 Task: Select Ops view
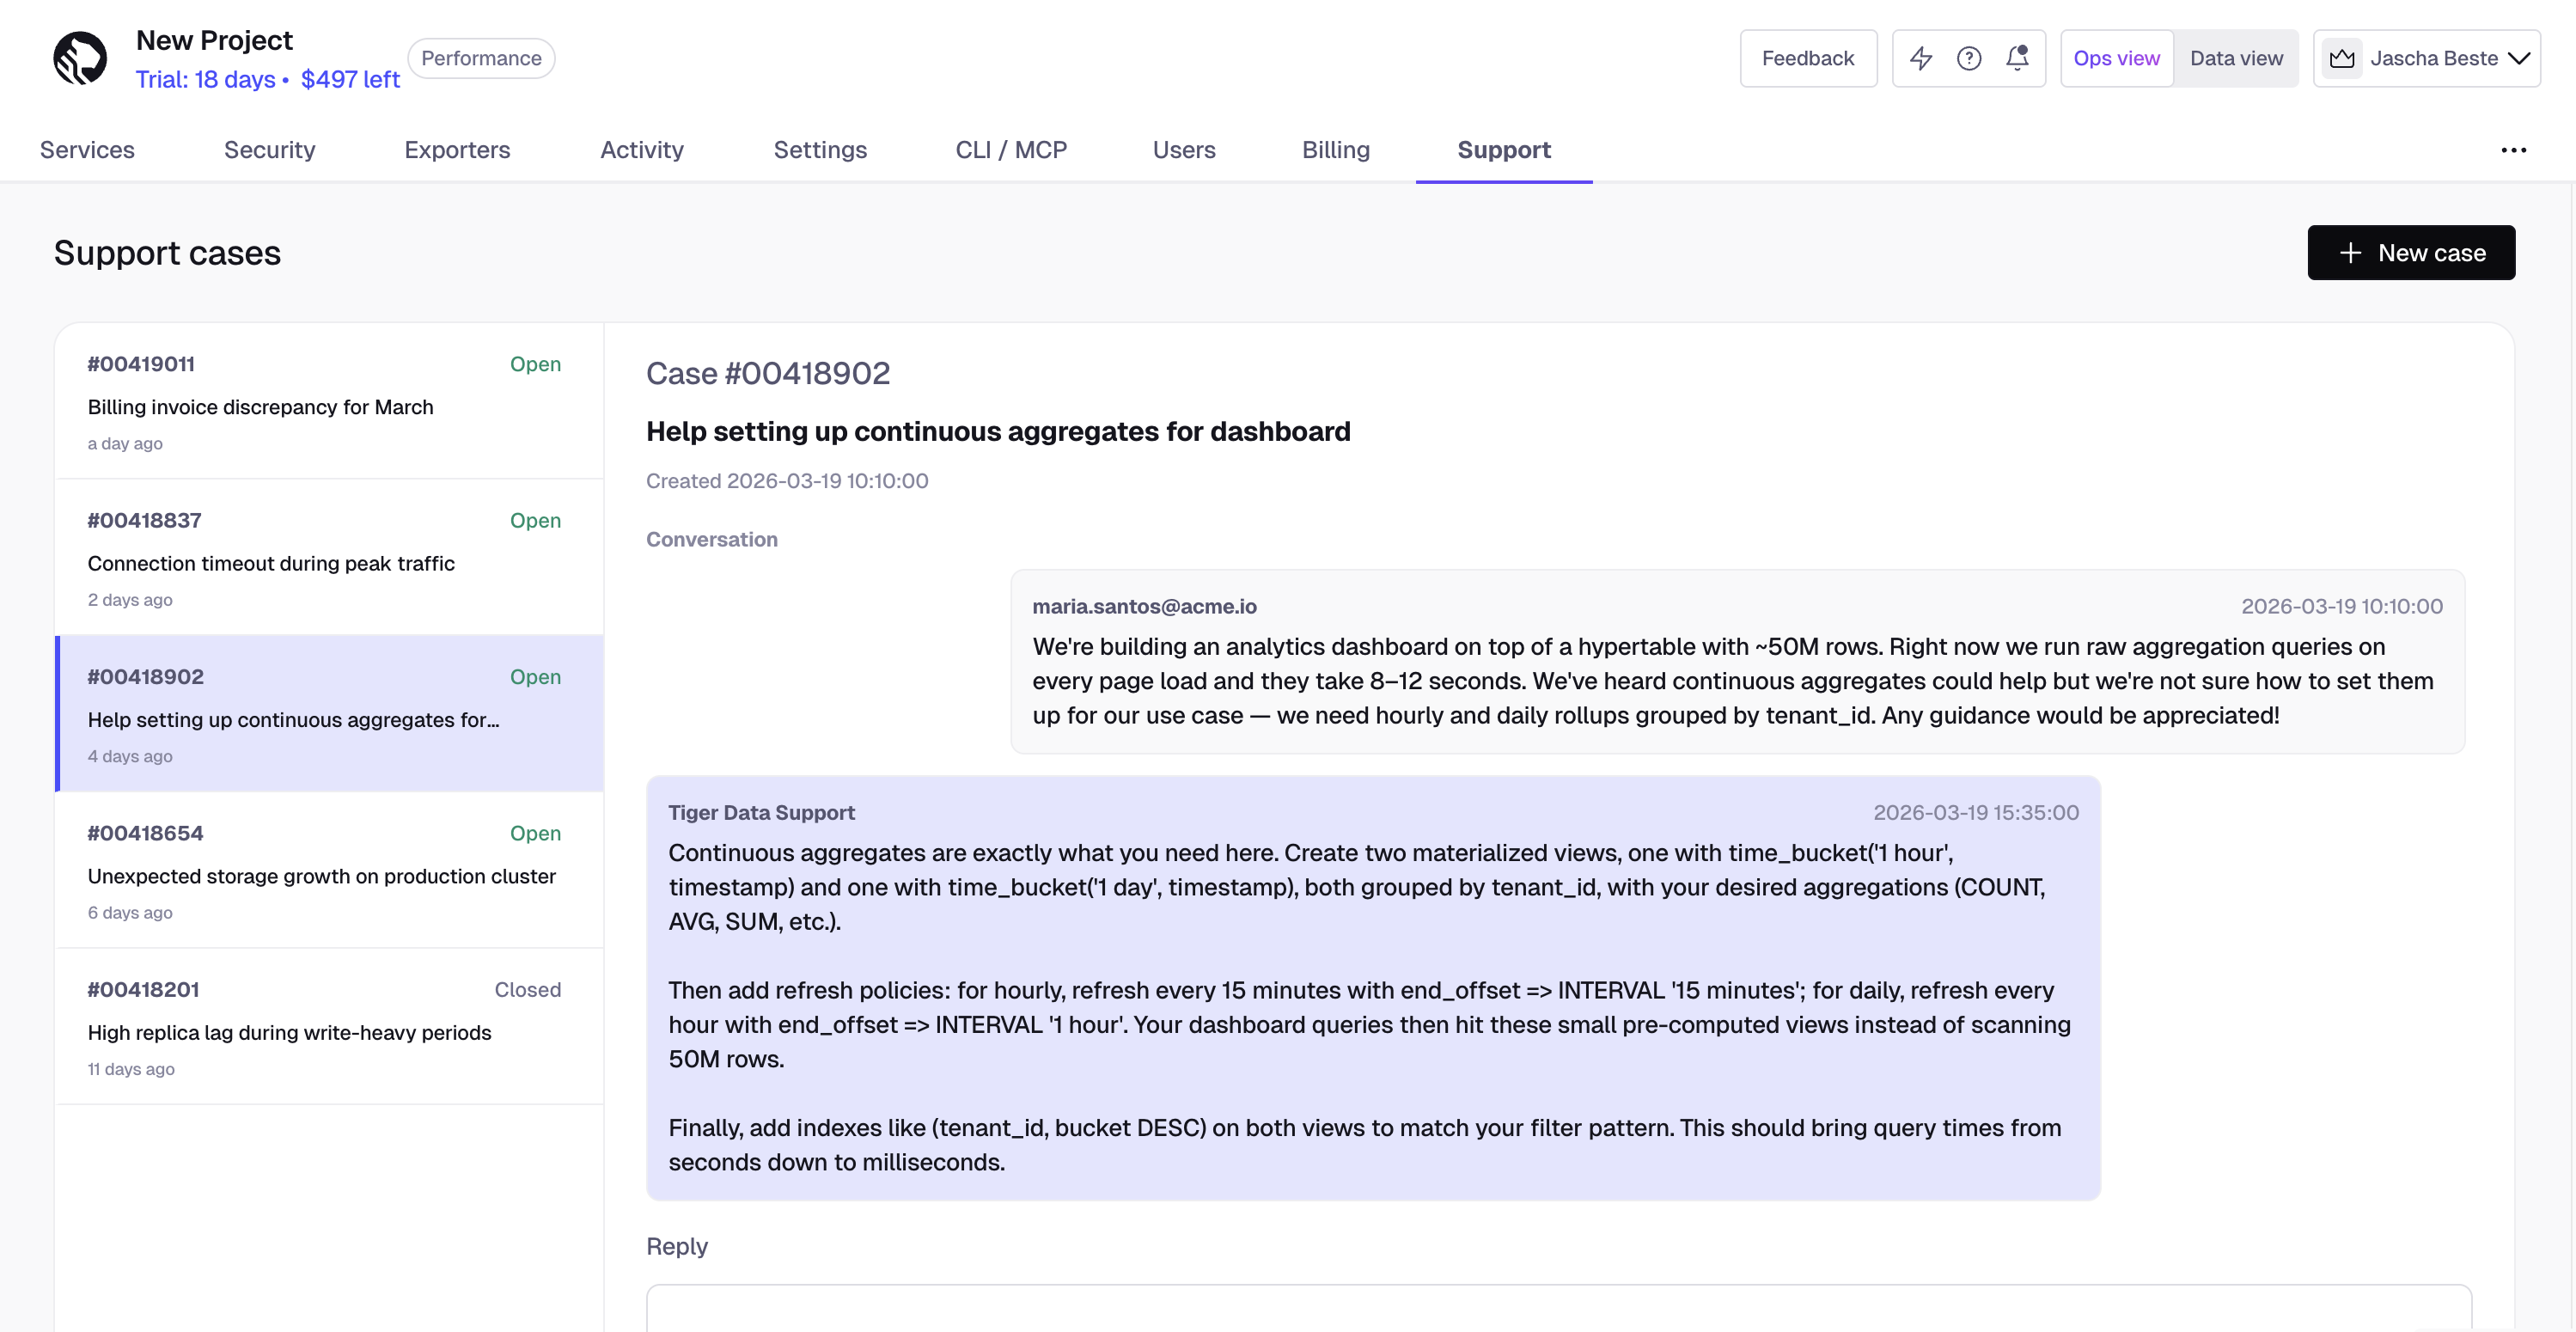[x=2116, y=58]
